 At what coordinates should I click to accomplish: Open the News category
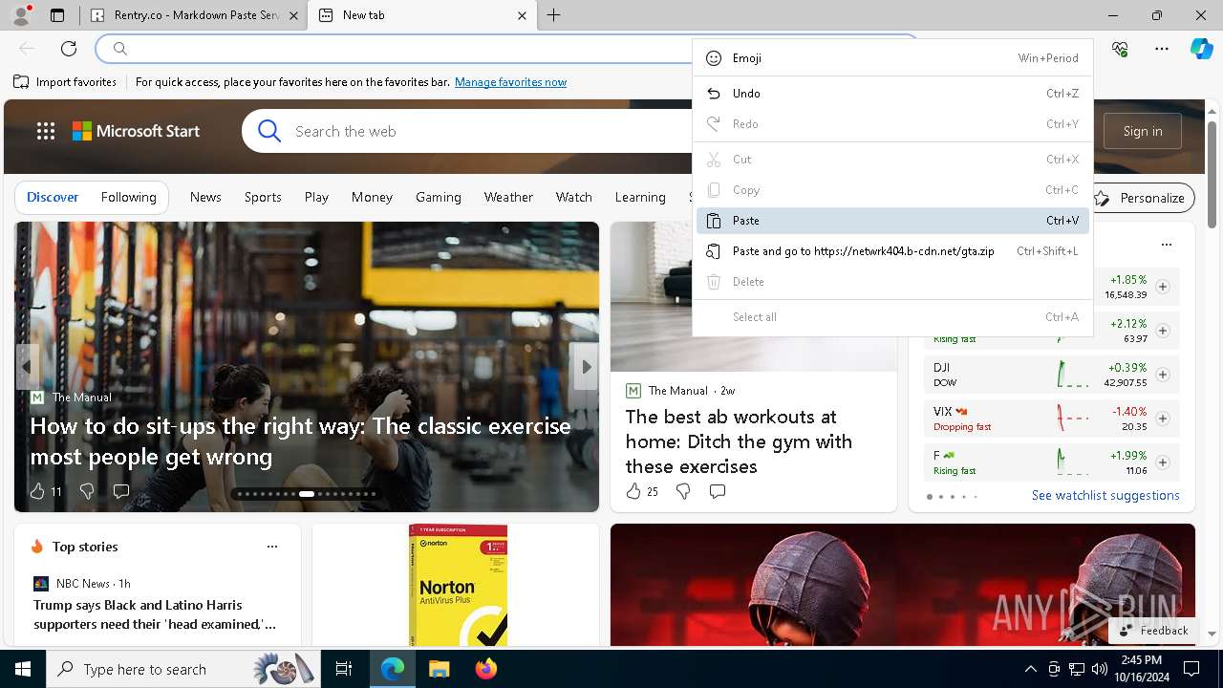(x=205, y=197)
